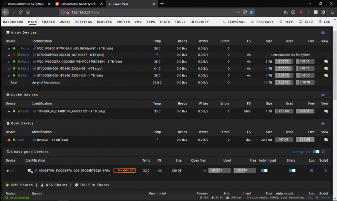
Task: Expand the Disk 3 row dropdown arrow
Action: 9,69
